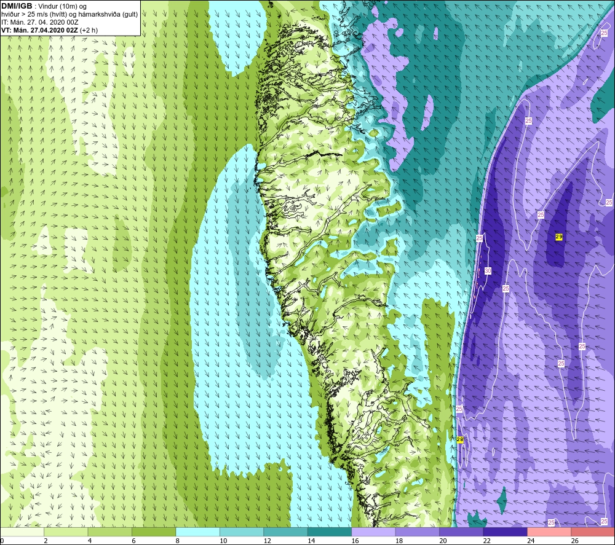Click the legend scale value '0'

point(2,541)
